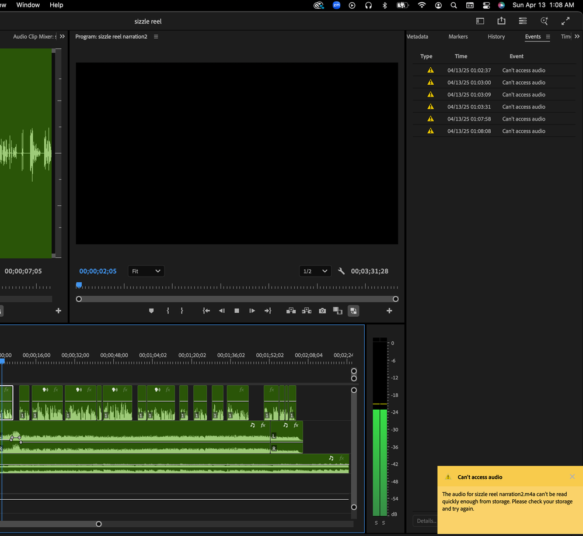Click the Mark In bracket icon

point(167,311)
